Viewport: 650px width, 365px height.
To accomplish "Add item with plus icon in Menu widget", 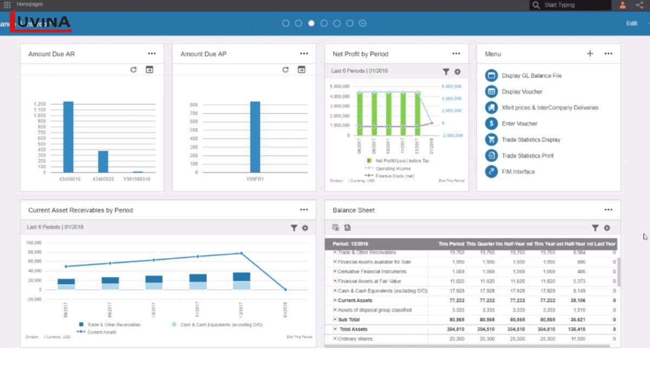I will click(590, 54).
